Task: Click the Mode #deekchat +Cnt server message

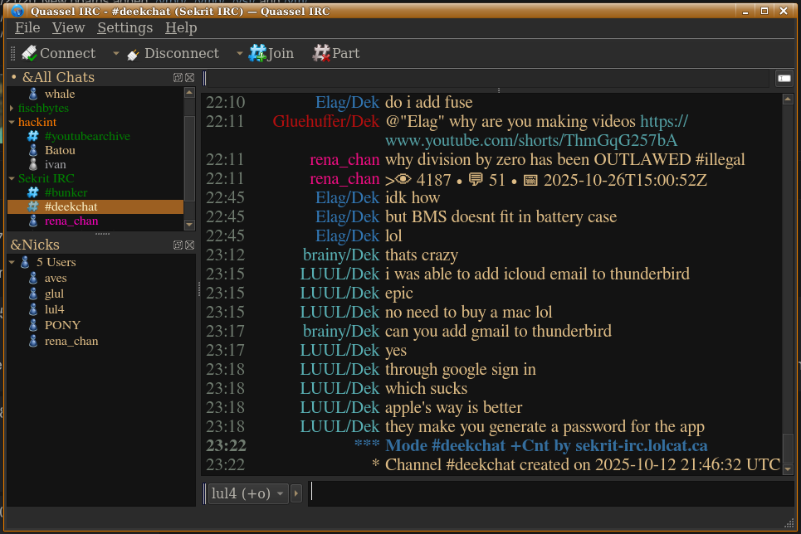Action: click(x=546, y=445)
